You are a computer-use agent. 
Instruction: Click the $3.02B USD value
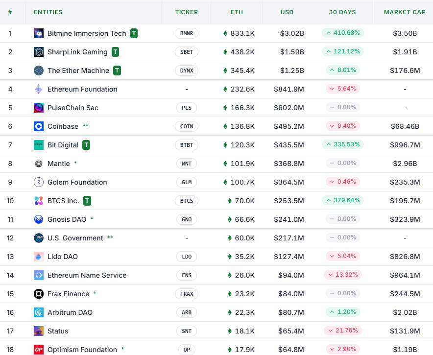[x=292, y=33]
